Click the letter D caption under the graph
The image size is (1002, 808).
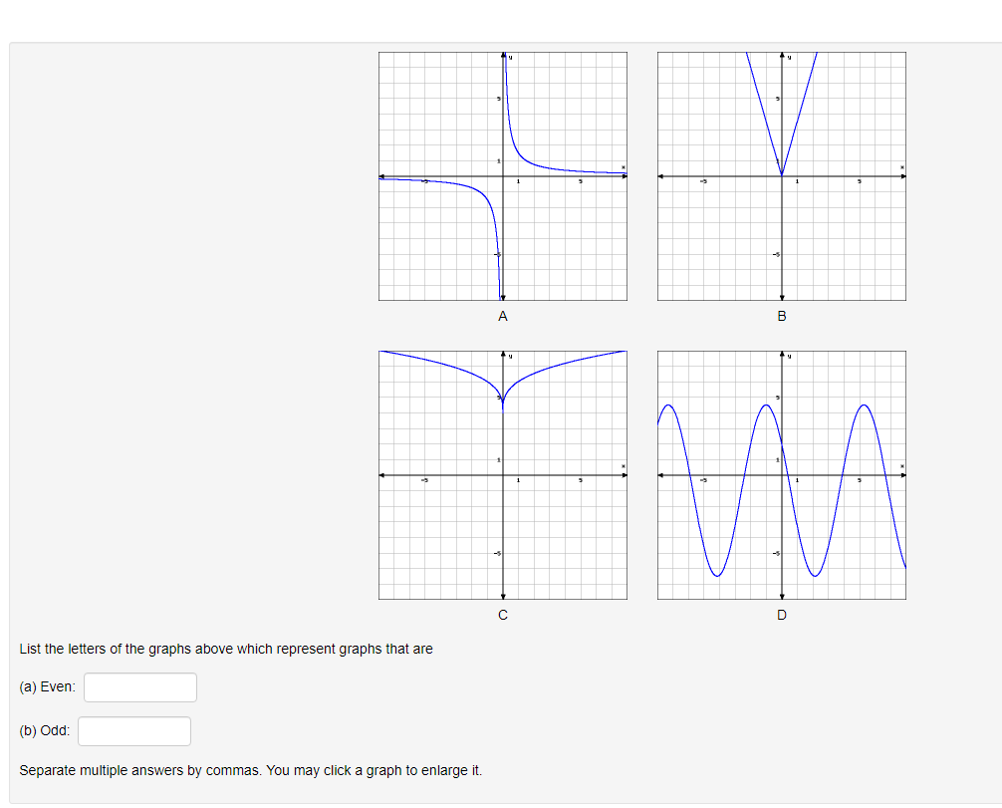[782, 615]
